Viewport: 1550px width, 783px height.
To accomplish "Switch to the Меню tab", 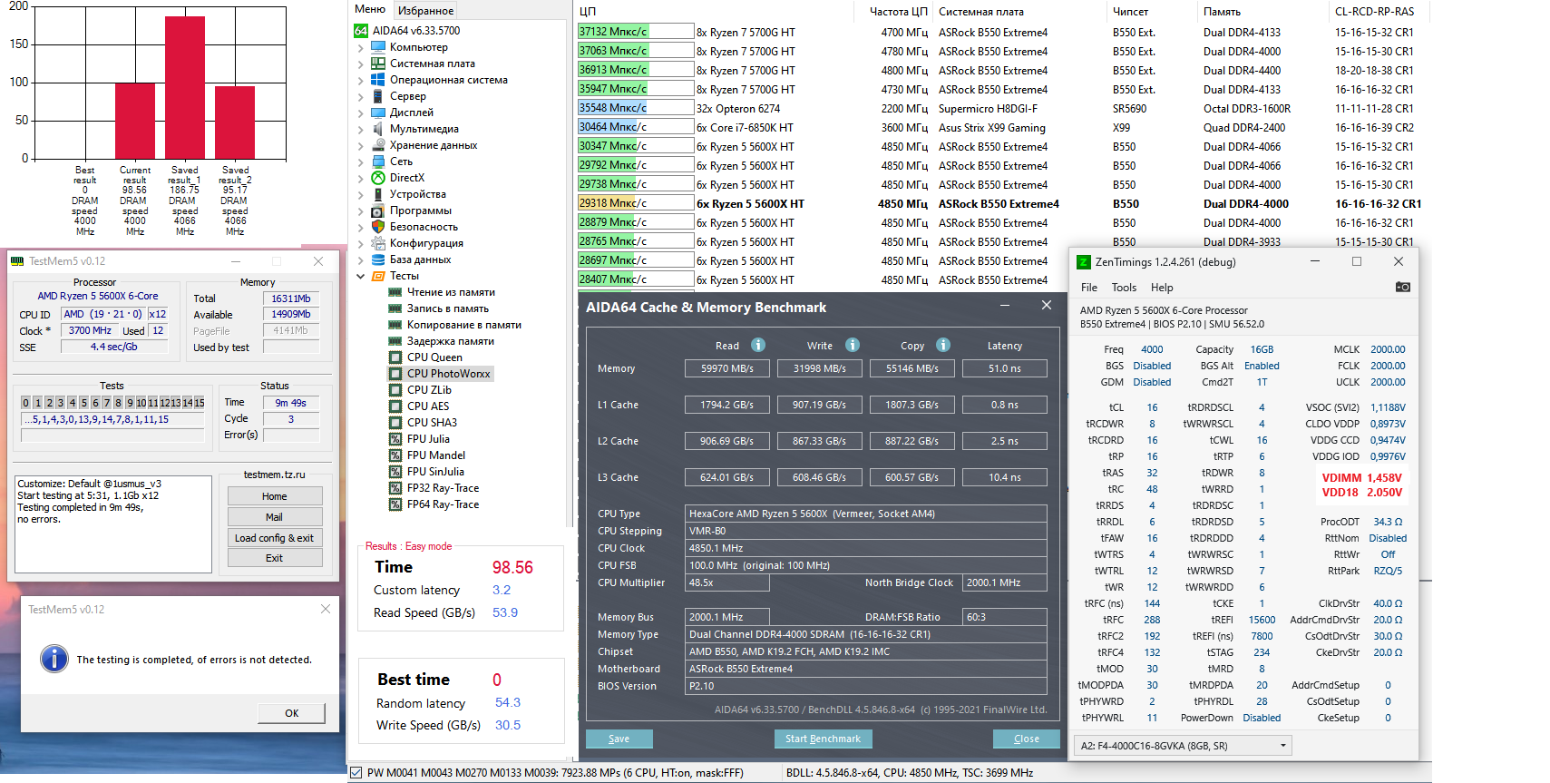I will click(370, 9).
